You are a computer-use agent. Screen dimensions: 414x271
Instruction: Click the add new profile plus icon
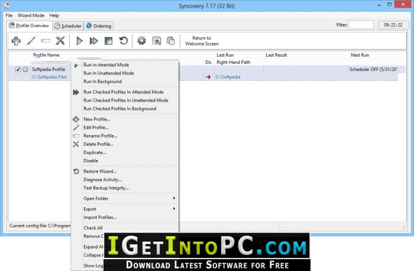click(16, 41)
